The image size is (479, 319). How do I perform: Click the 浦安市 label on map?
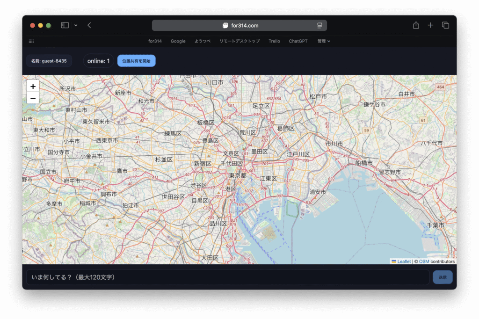click(318, 192)
